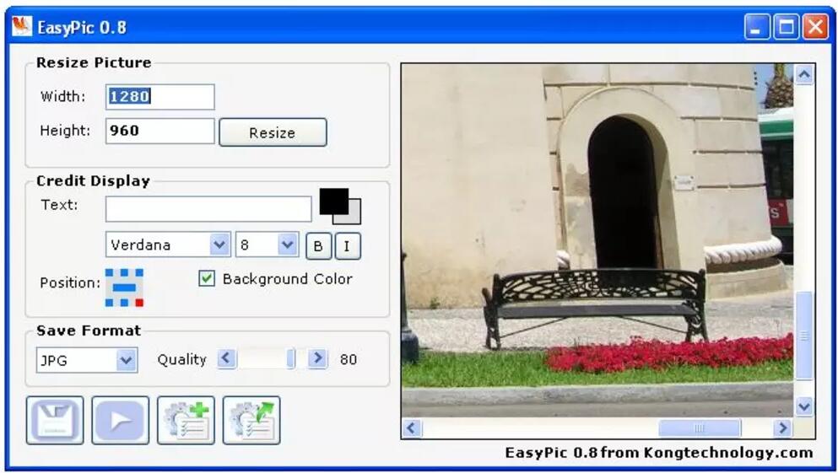Viewport: 838px width, 473px height.
Task: Increase Quality with right arrow
Action: 317,358
